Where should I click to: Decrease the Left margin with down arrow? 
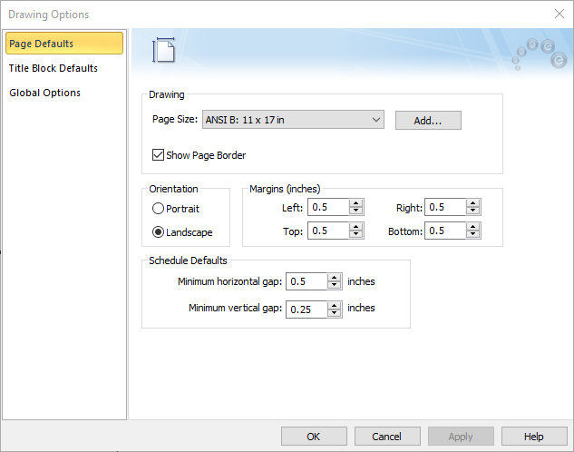coord(356,211)
